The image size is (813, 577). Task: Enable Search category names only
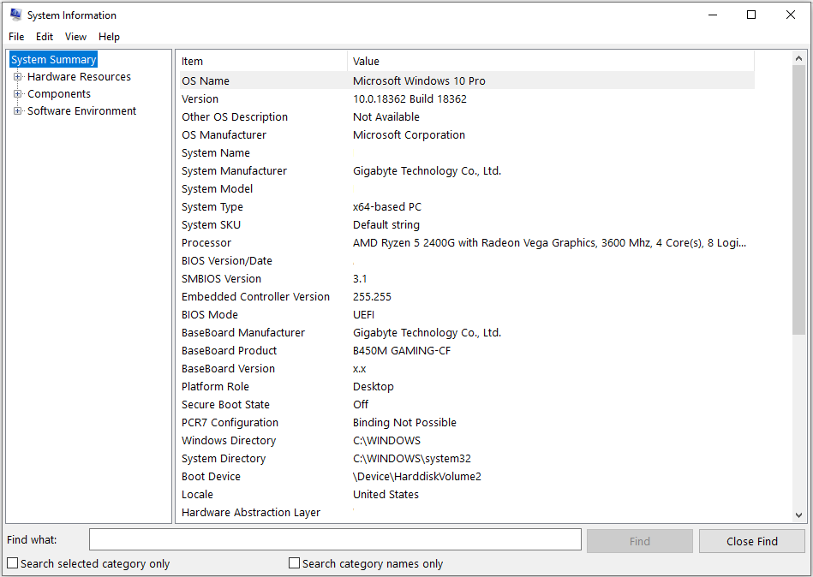point(294,563)
